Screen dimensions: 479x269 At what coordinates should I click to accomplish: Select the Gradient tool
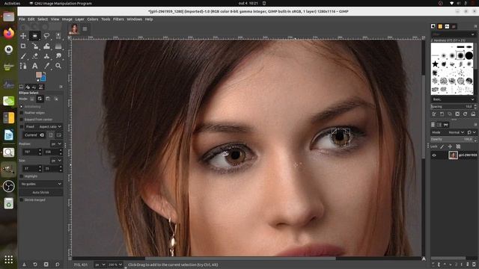click(58, 46)
